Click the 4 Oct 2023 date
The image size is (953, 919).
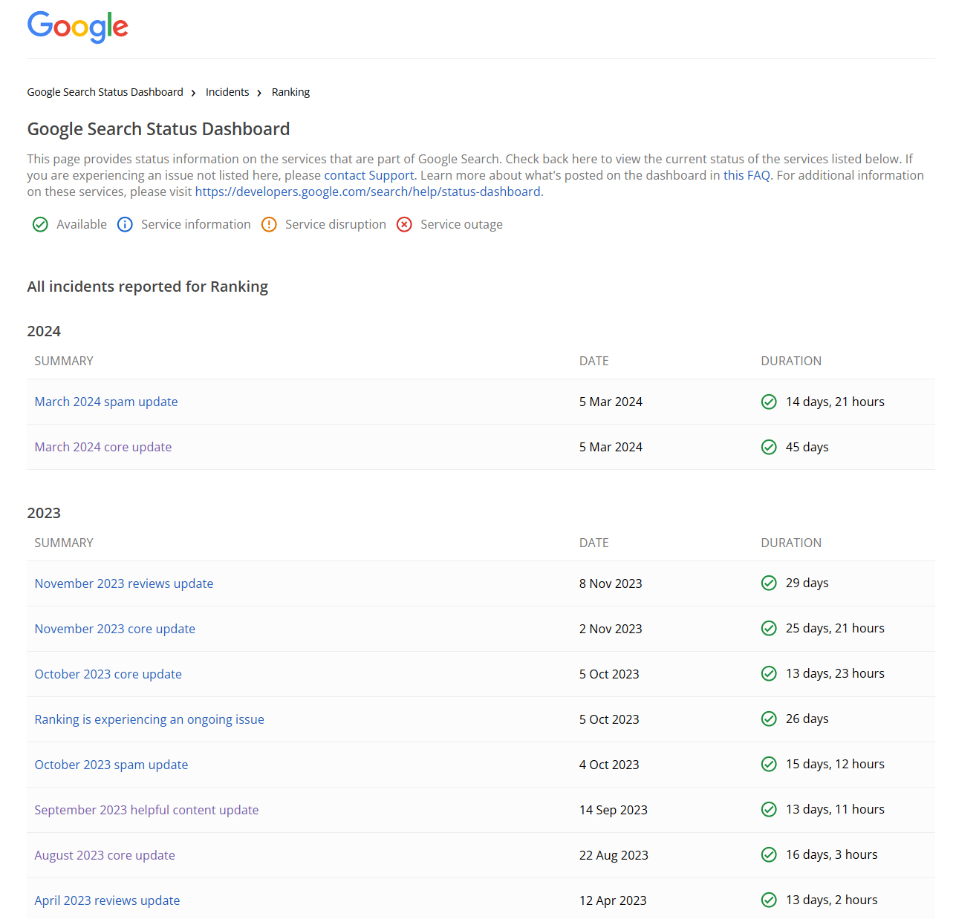point(609,765)
